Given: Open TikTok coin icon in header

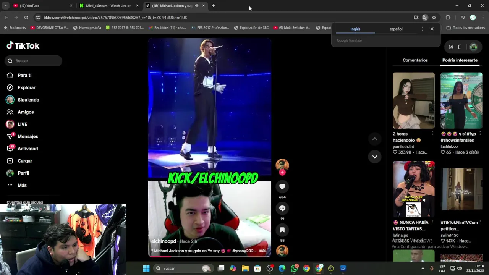Looking at the screenshot, I should pyautogui.click(x=451, y=47).
